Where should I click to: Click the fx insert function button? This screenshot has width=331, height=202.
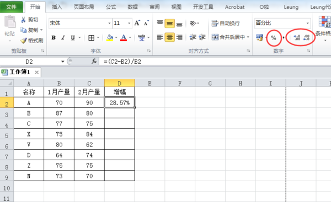pyautogui.click(x=94, y=61)
